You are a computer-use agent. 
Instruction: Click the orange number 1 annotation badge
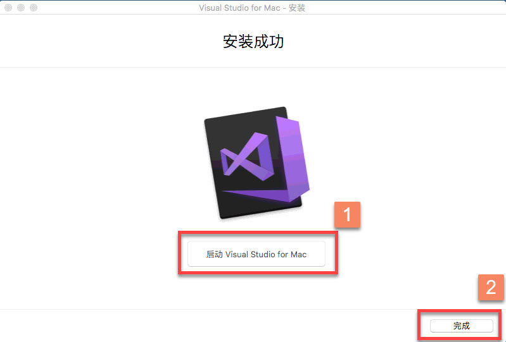click(x=347, y=214)
